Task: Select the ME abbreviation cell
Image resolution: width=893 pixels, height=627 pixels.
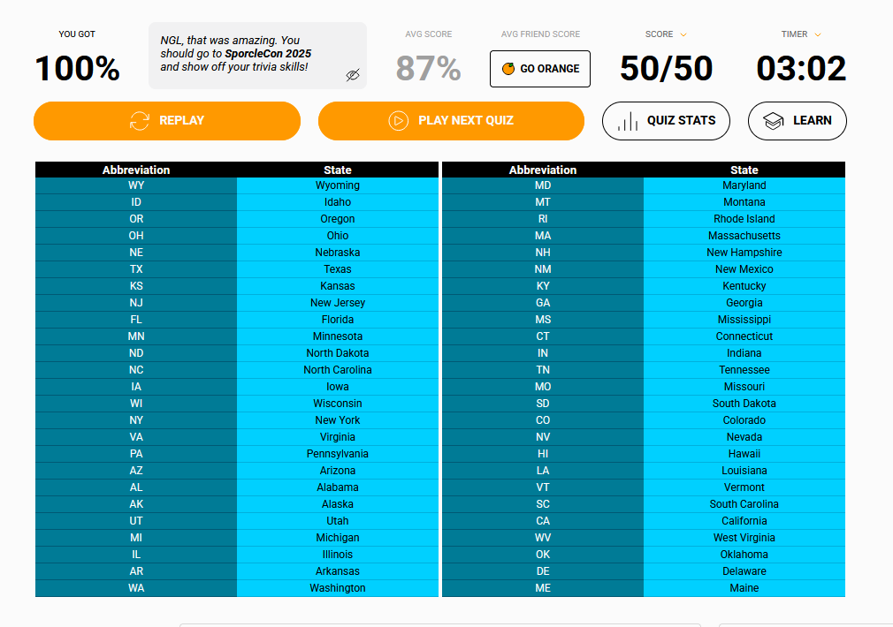Action: [x=543, y=588]
